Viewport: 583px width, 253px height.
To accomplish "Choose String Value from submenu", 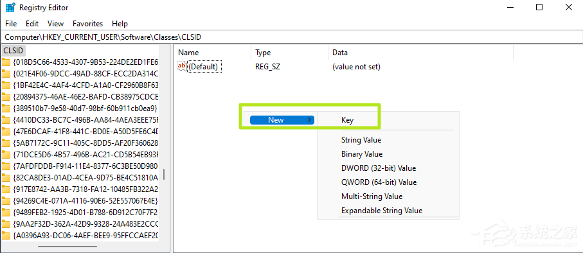I will (361, 140).
